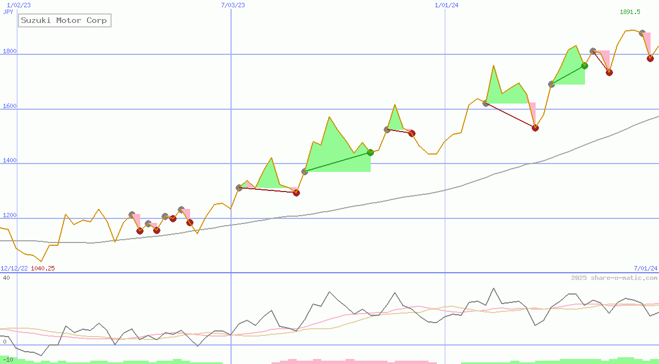
Task: Select the 7/03/23 date marker
Action: click(233, 5)
